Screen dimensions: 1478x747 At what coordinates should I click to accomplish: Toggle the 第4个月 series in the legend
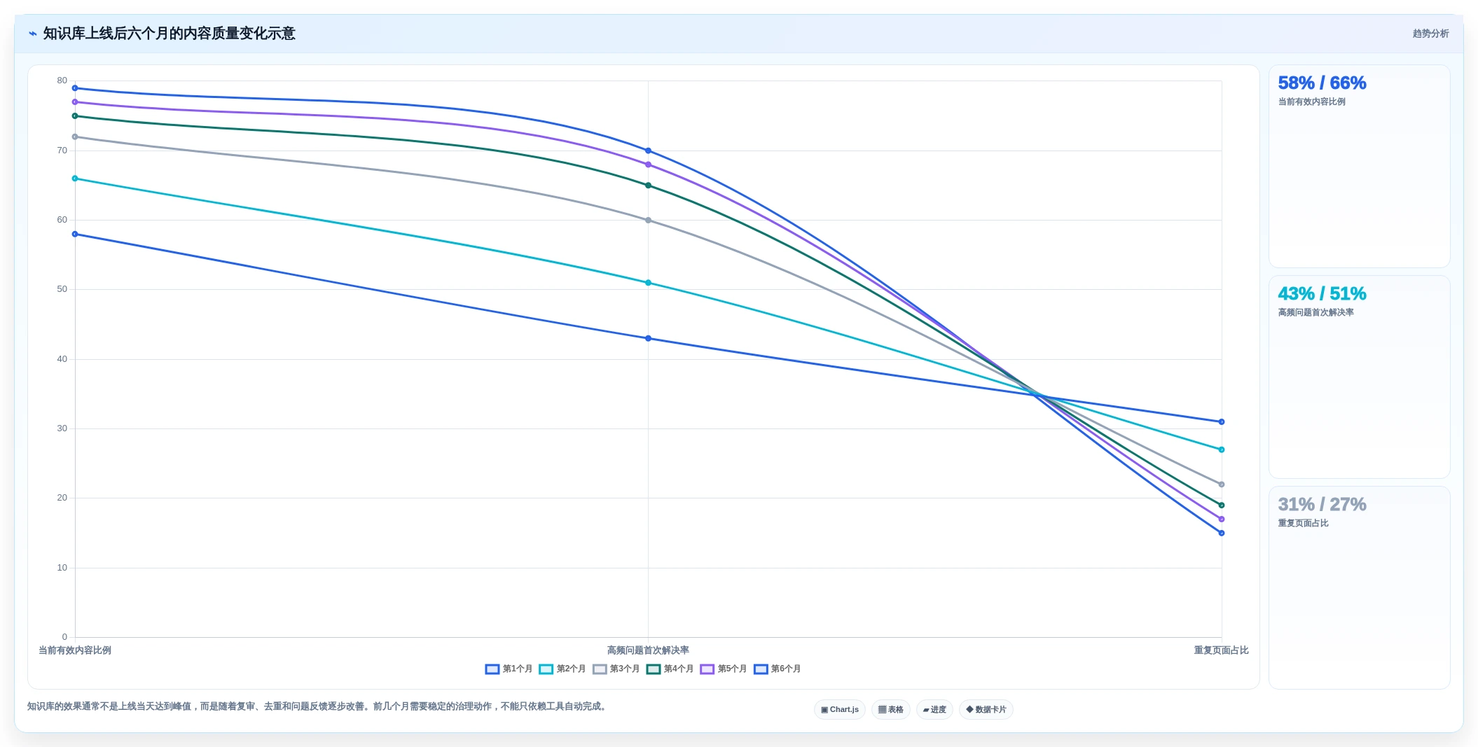(x=670, y=669)
